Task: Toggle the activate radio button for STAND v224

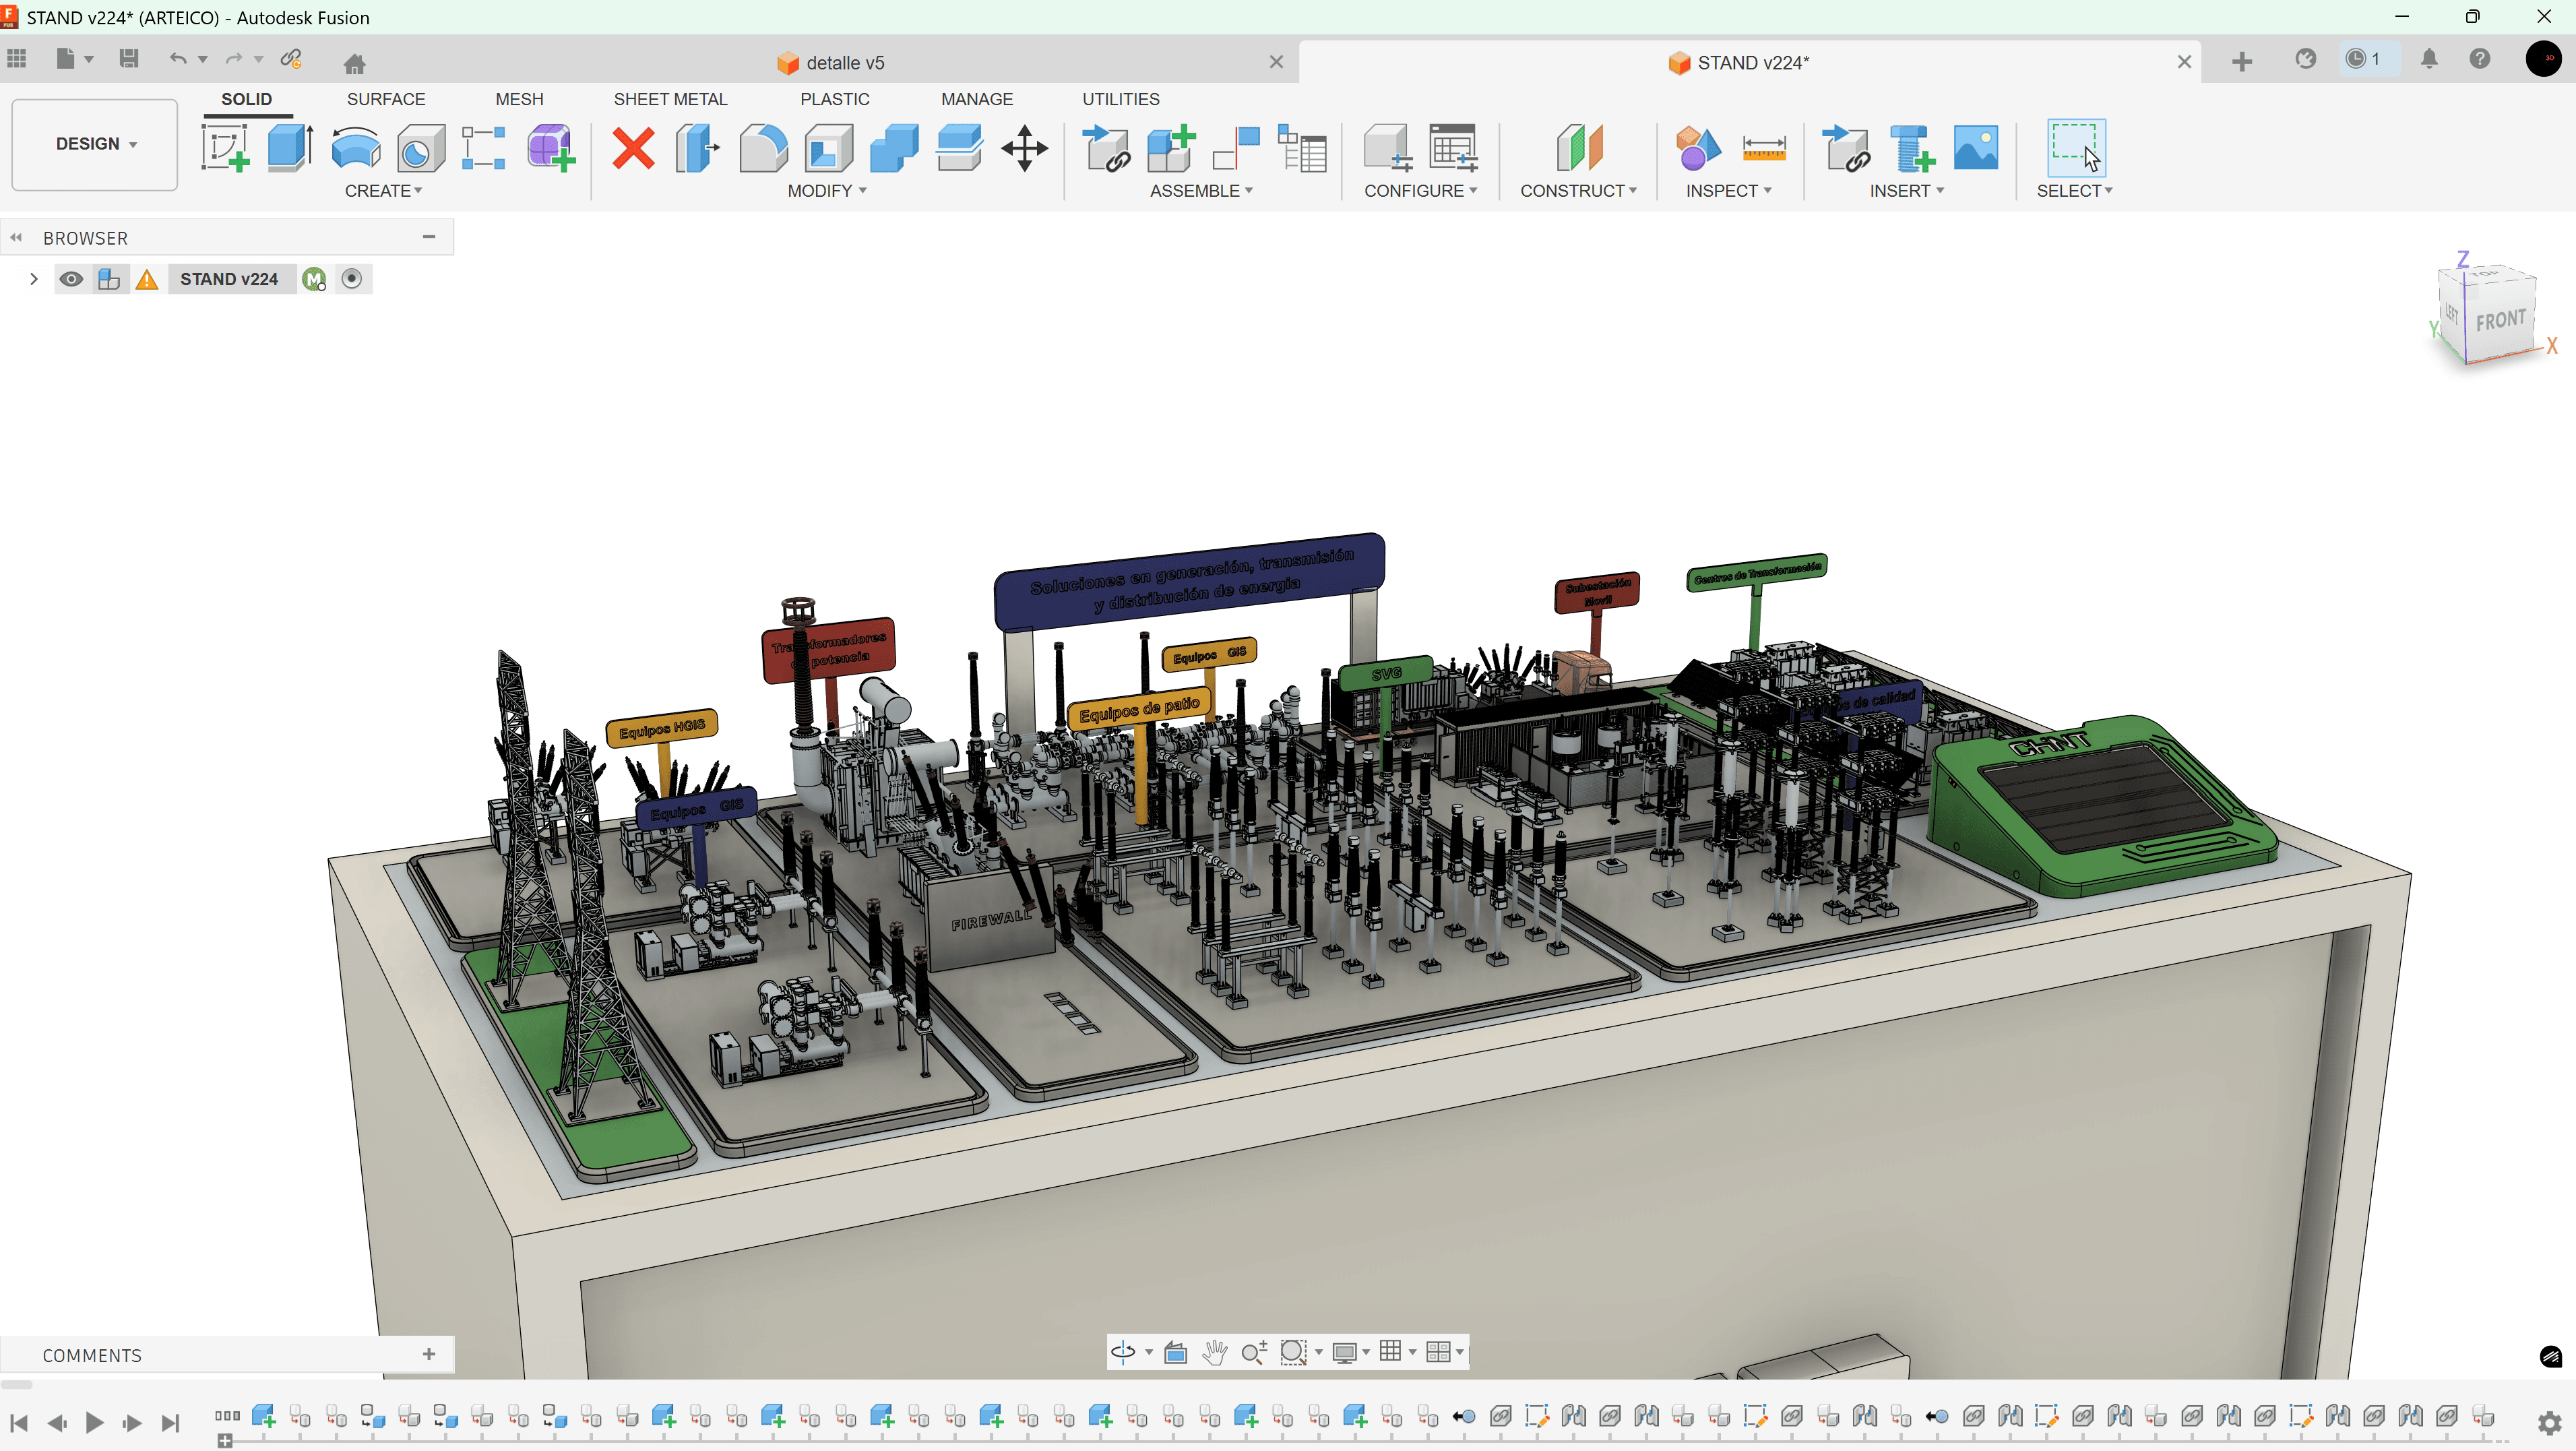Action: tap(351, 279)
